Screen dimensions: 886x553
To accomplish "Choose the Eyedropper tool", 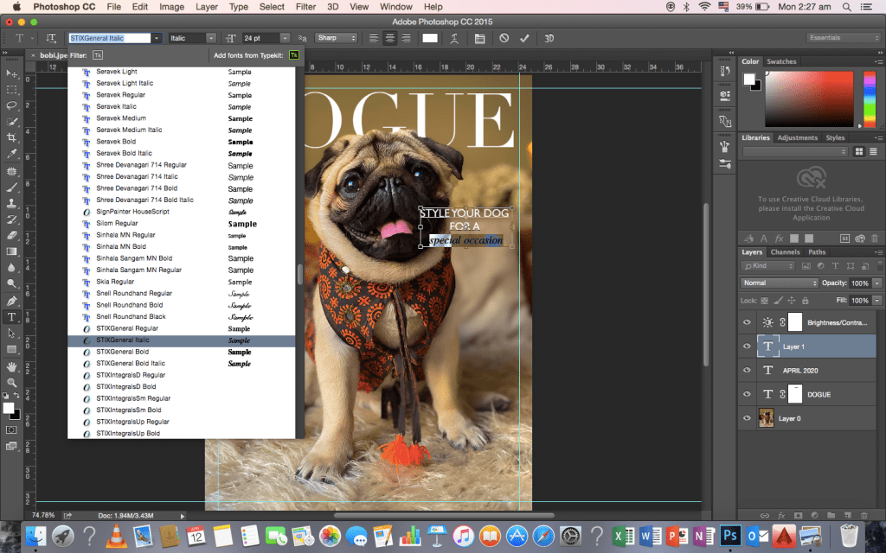I will (12, 154).
